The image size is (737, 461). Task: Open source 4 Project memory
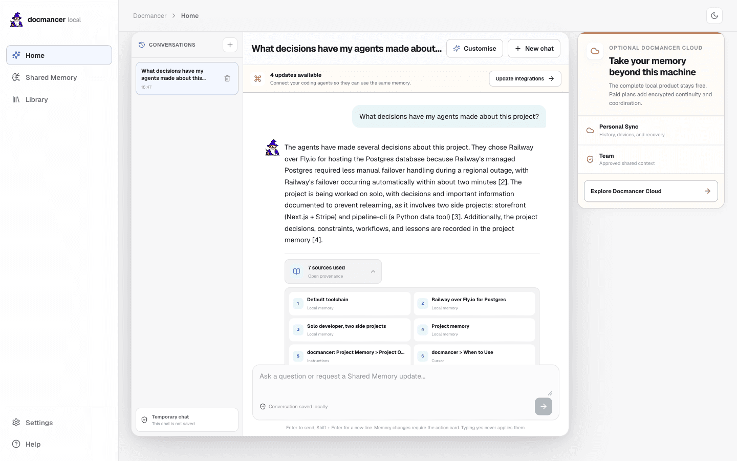(474, 330)
